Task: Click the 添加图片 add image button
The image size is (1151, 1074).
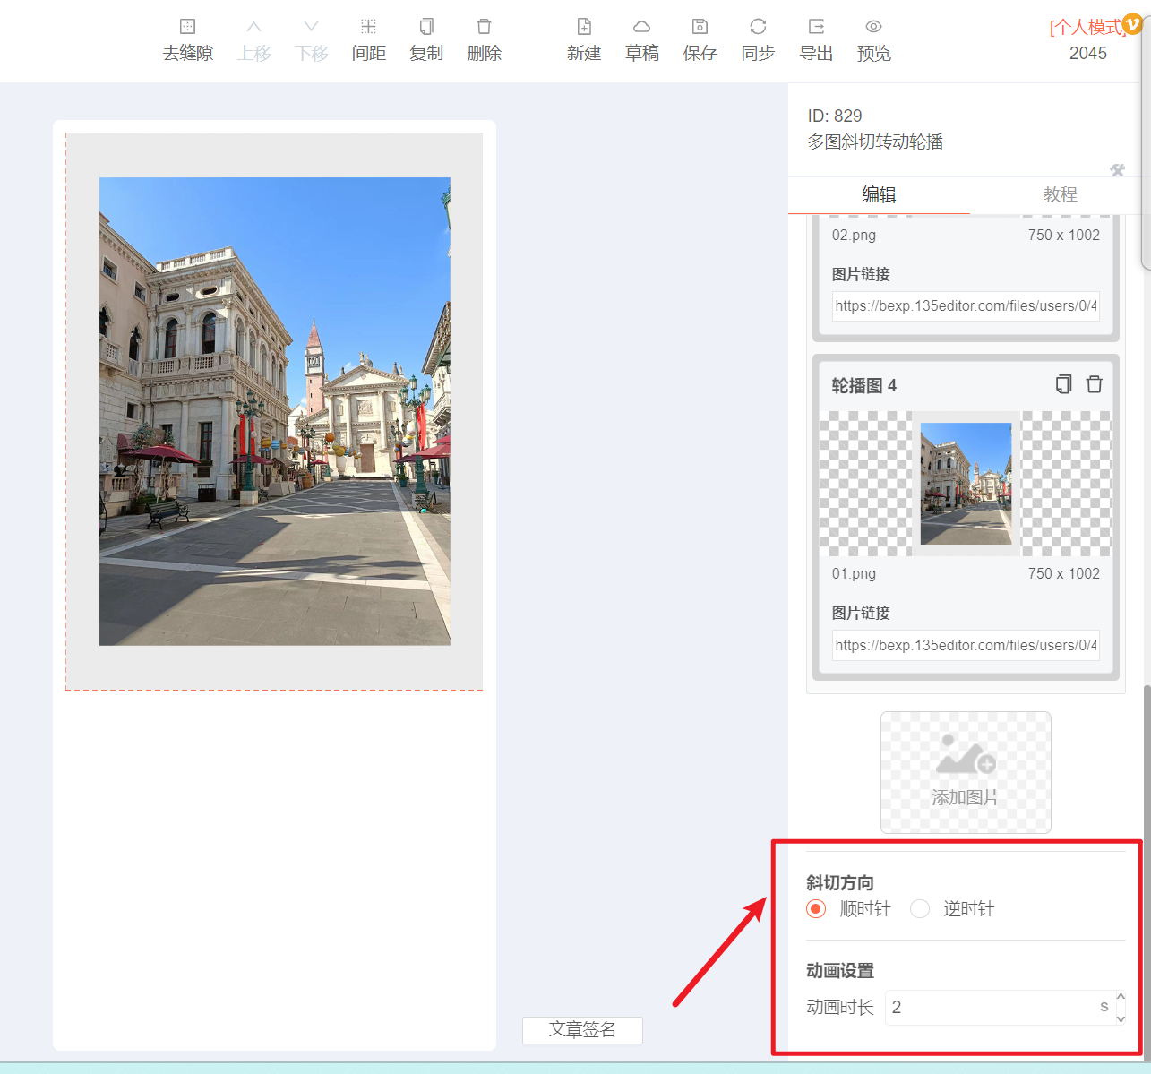Action: (x=966, y=772)
